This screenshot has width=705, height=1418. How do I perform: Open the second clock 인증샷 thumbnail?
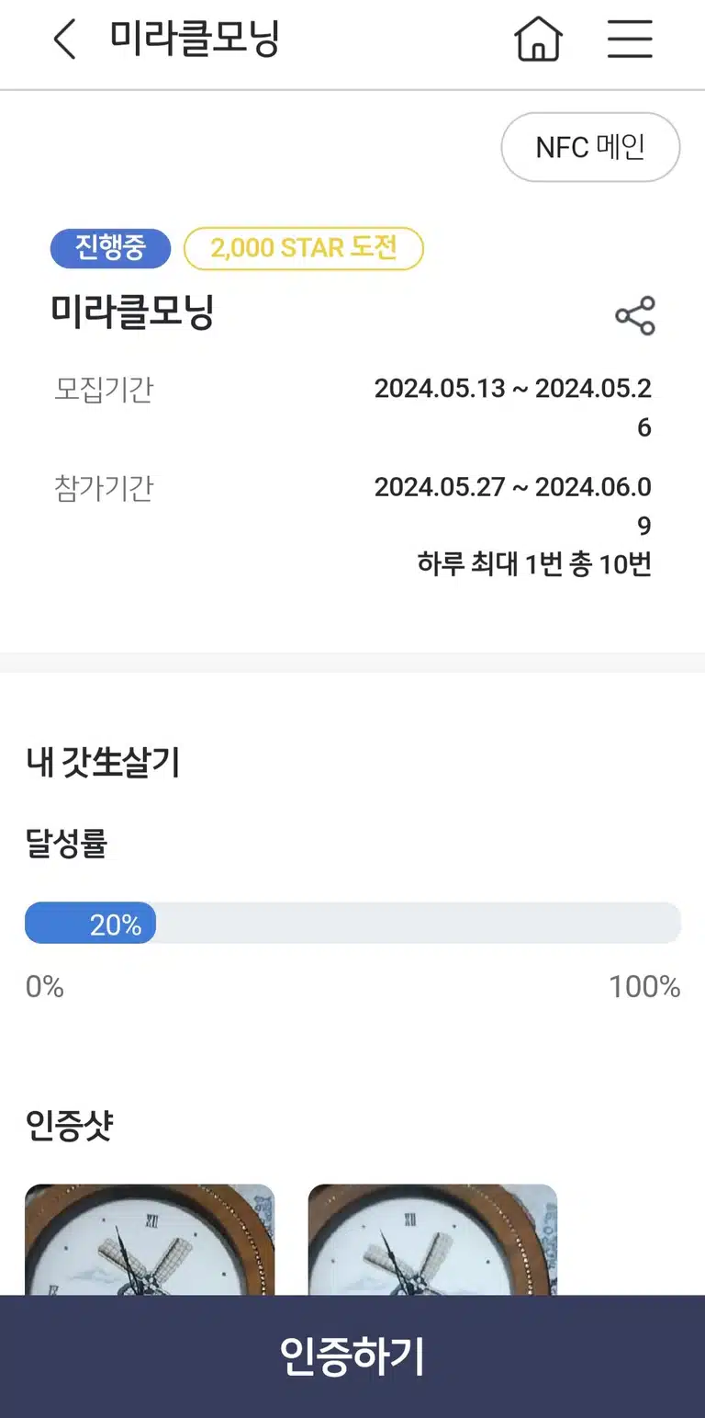point(432,1240)
